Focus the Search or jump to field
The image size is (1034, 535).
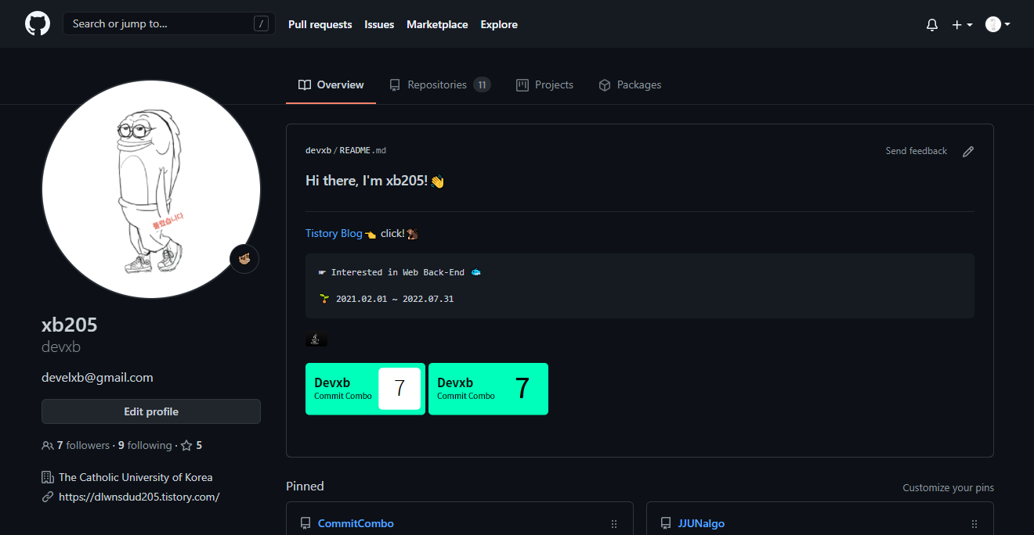pyautogui.click(x=169, y=23)
